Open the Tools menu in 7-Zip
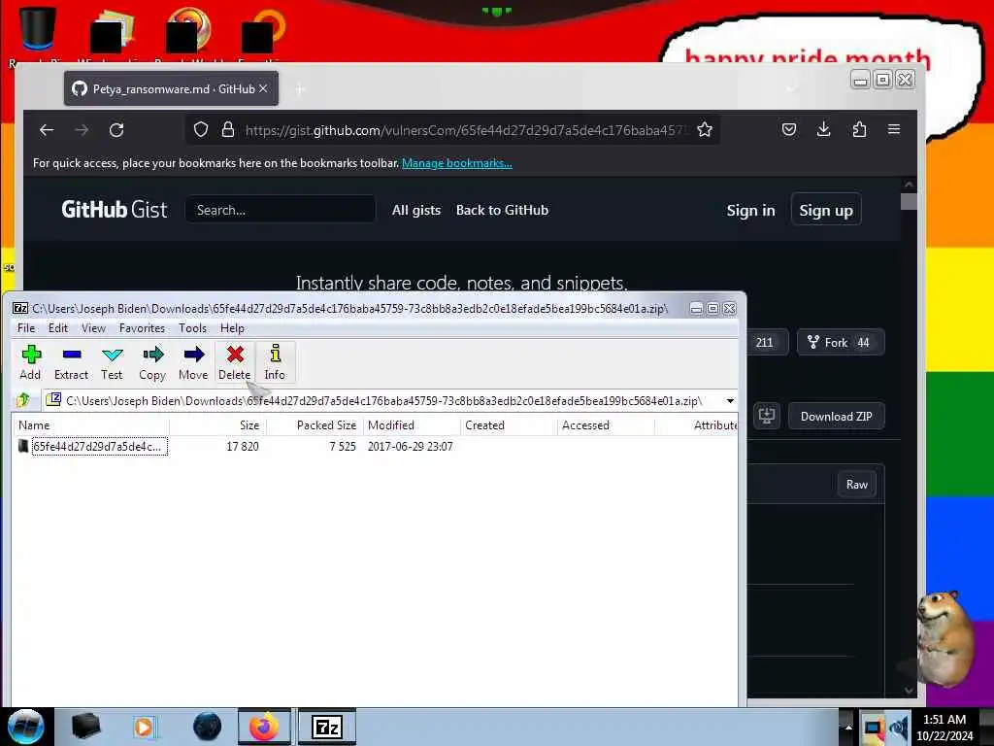Viewport: 994px width, 746px height. 192,328
